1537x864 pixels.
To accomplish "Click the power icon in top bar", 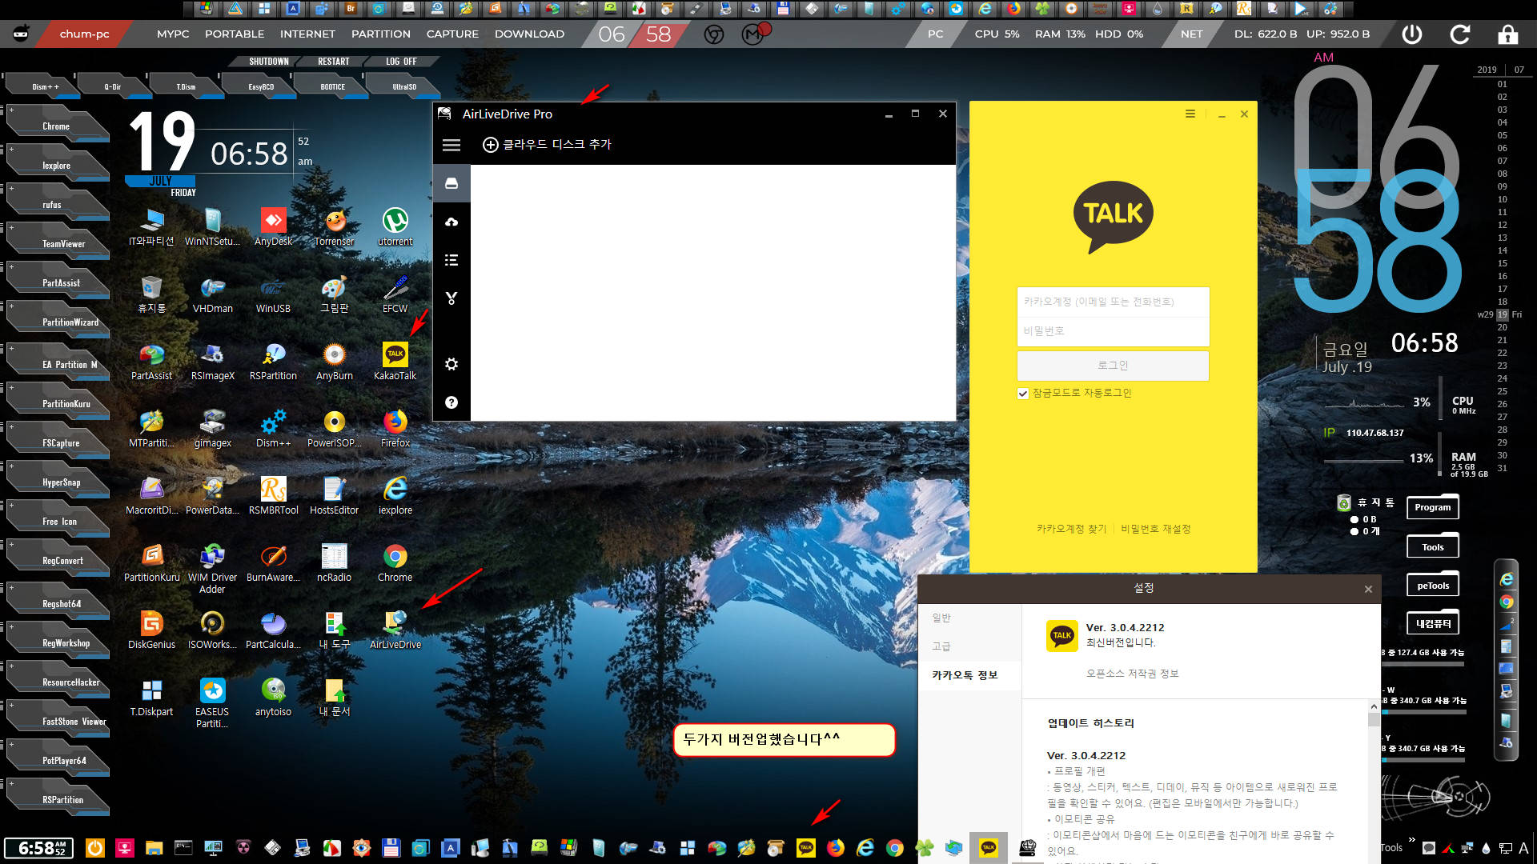I will pos(1412,34).
